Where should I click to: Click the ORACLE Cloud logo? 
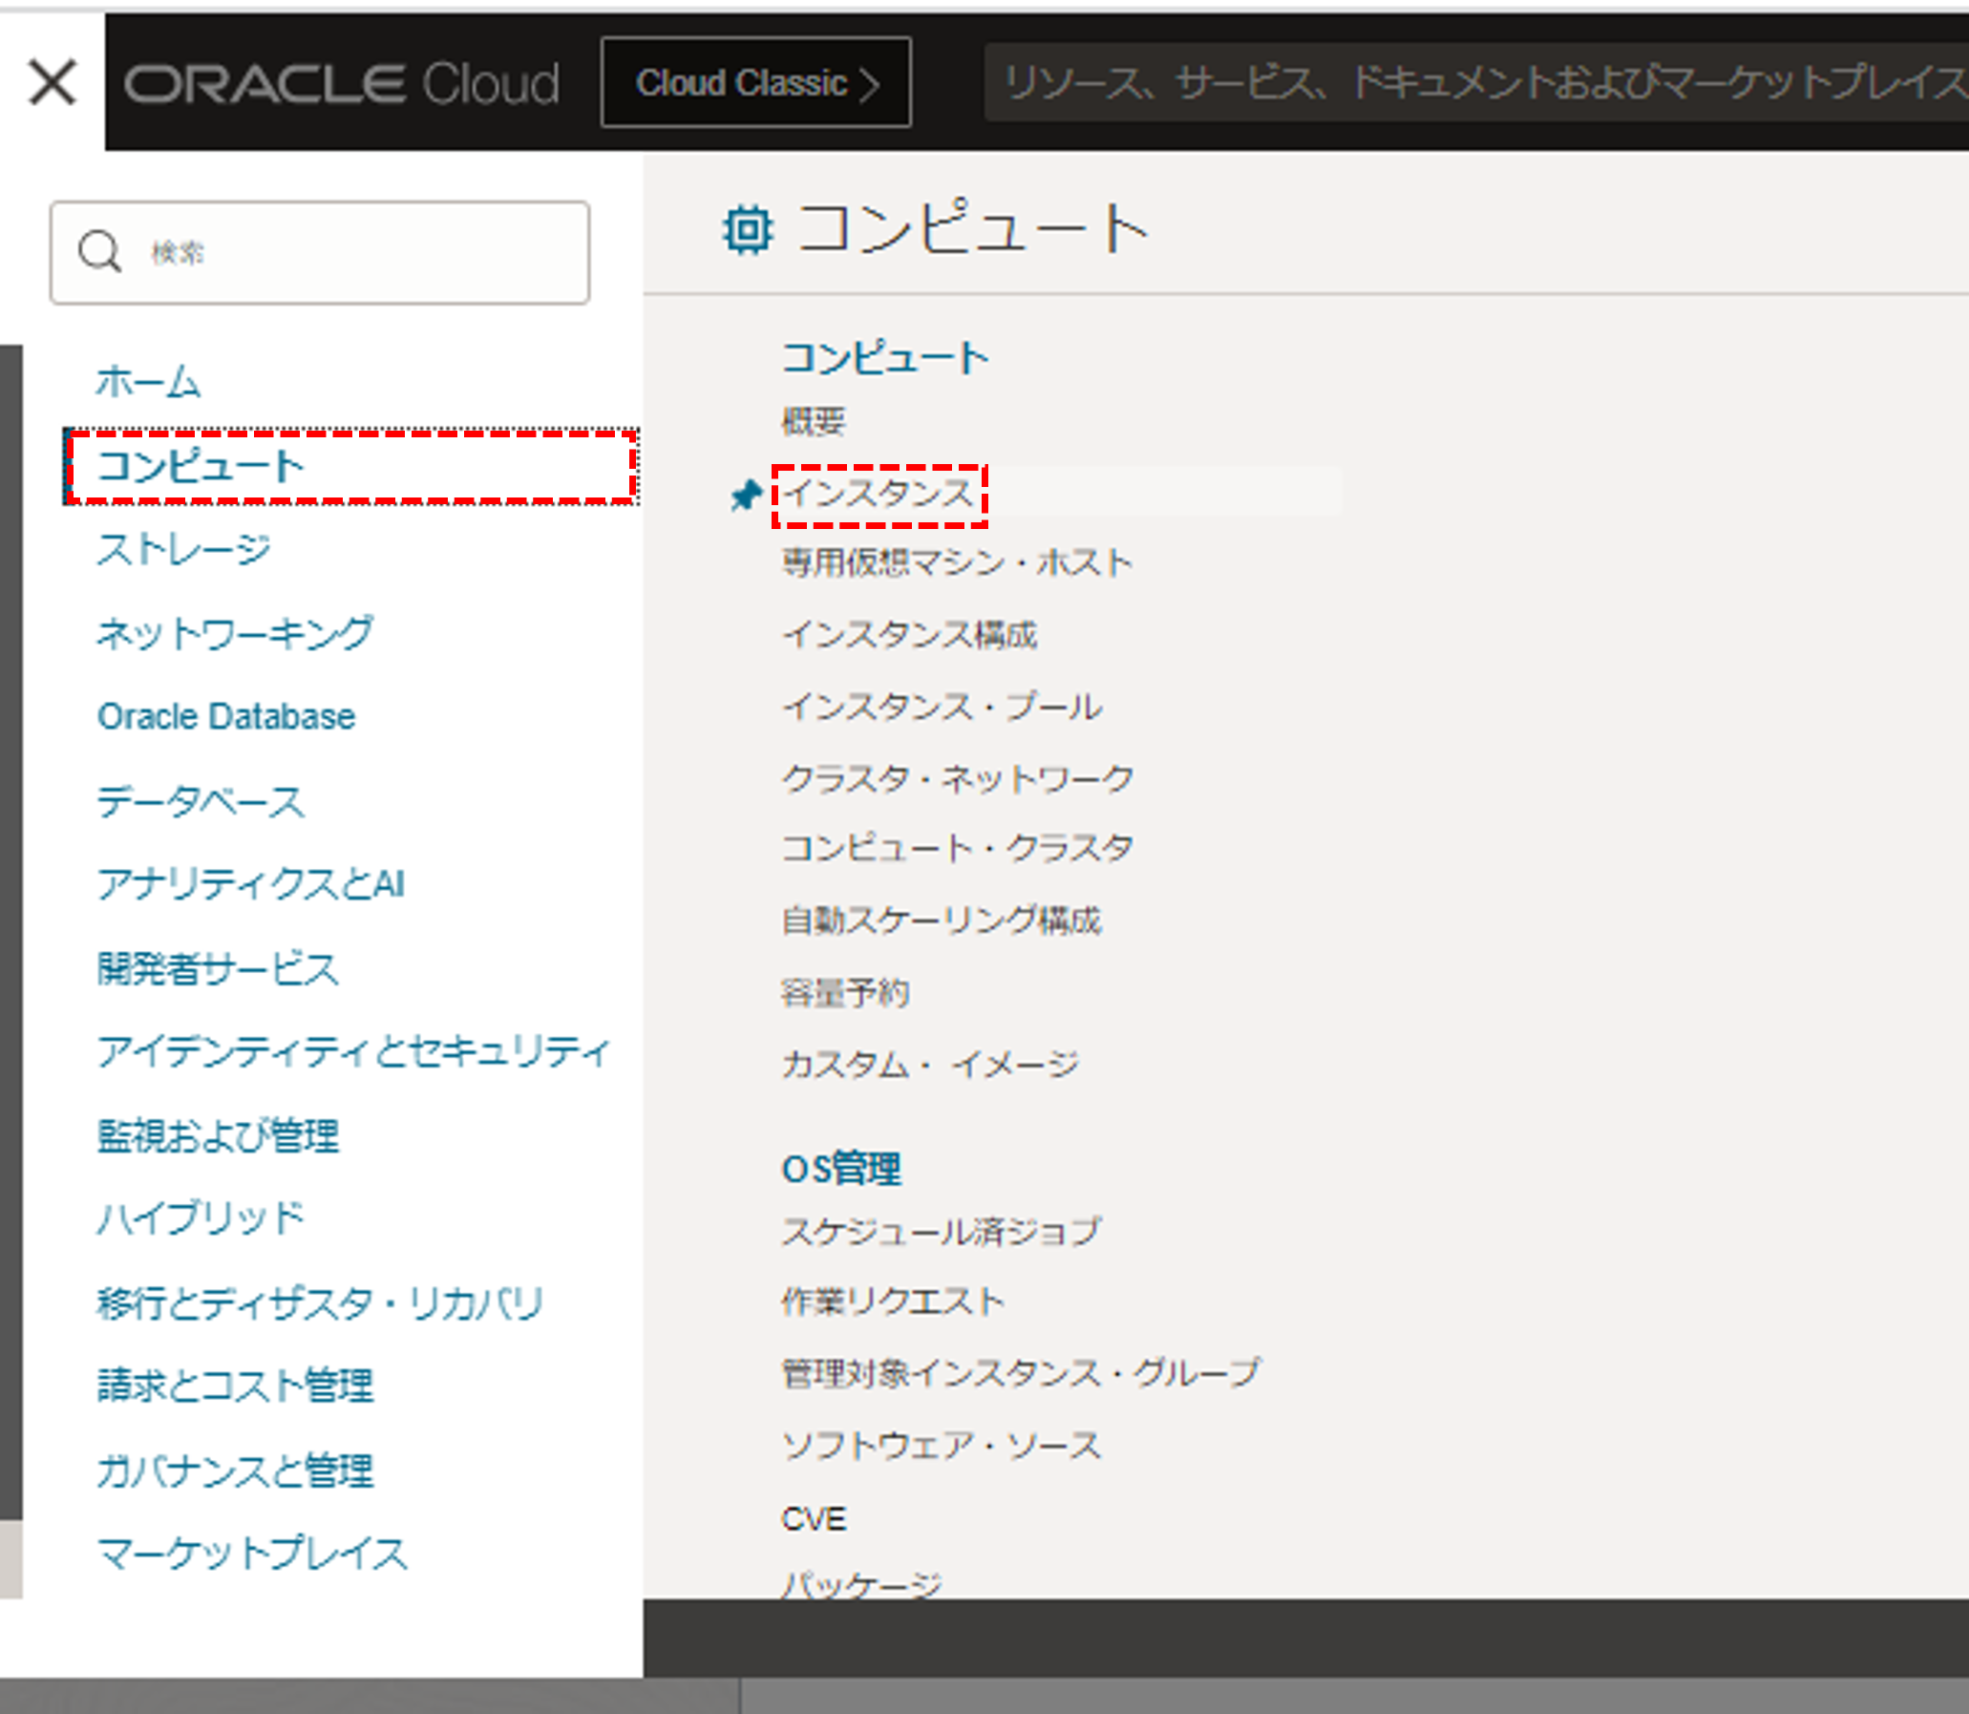pos(342,83)
